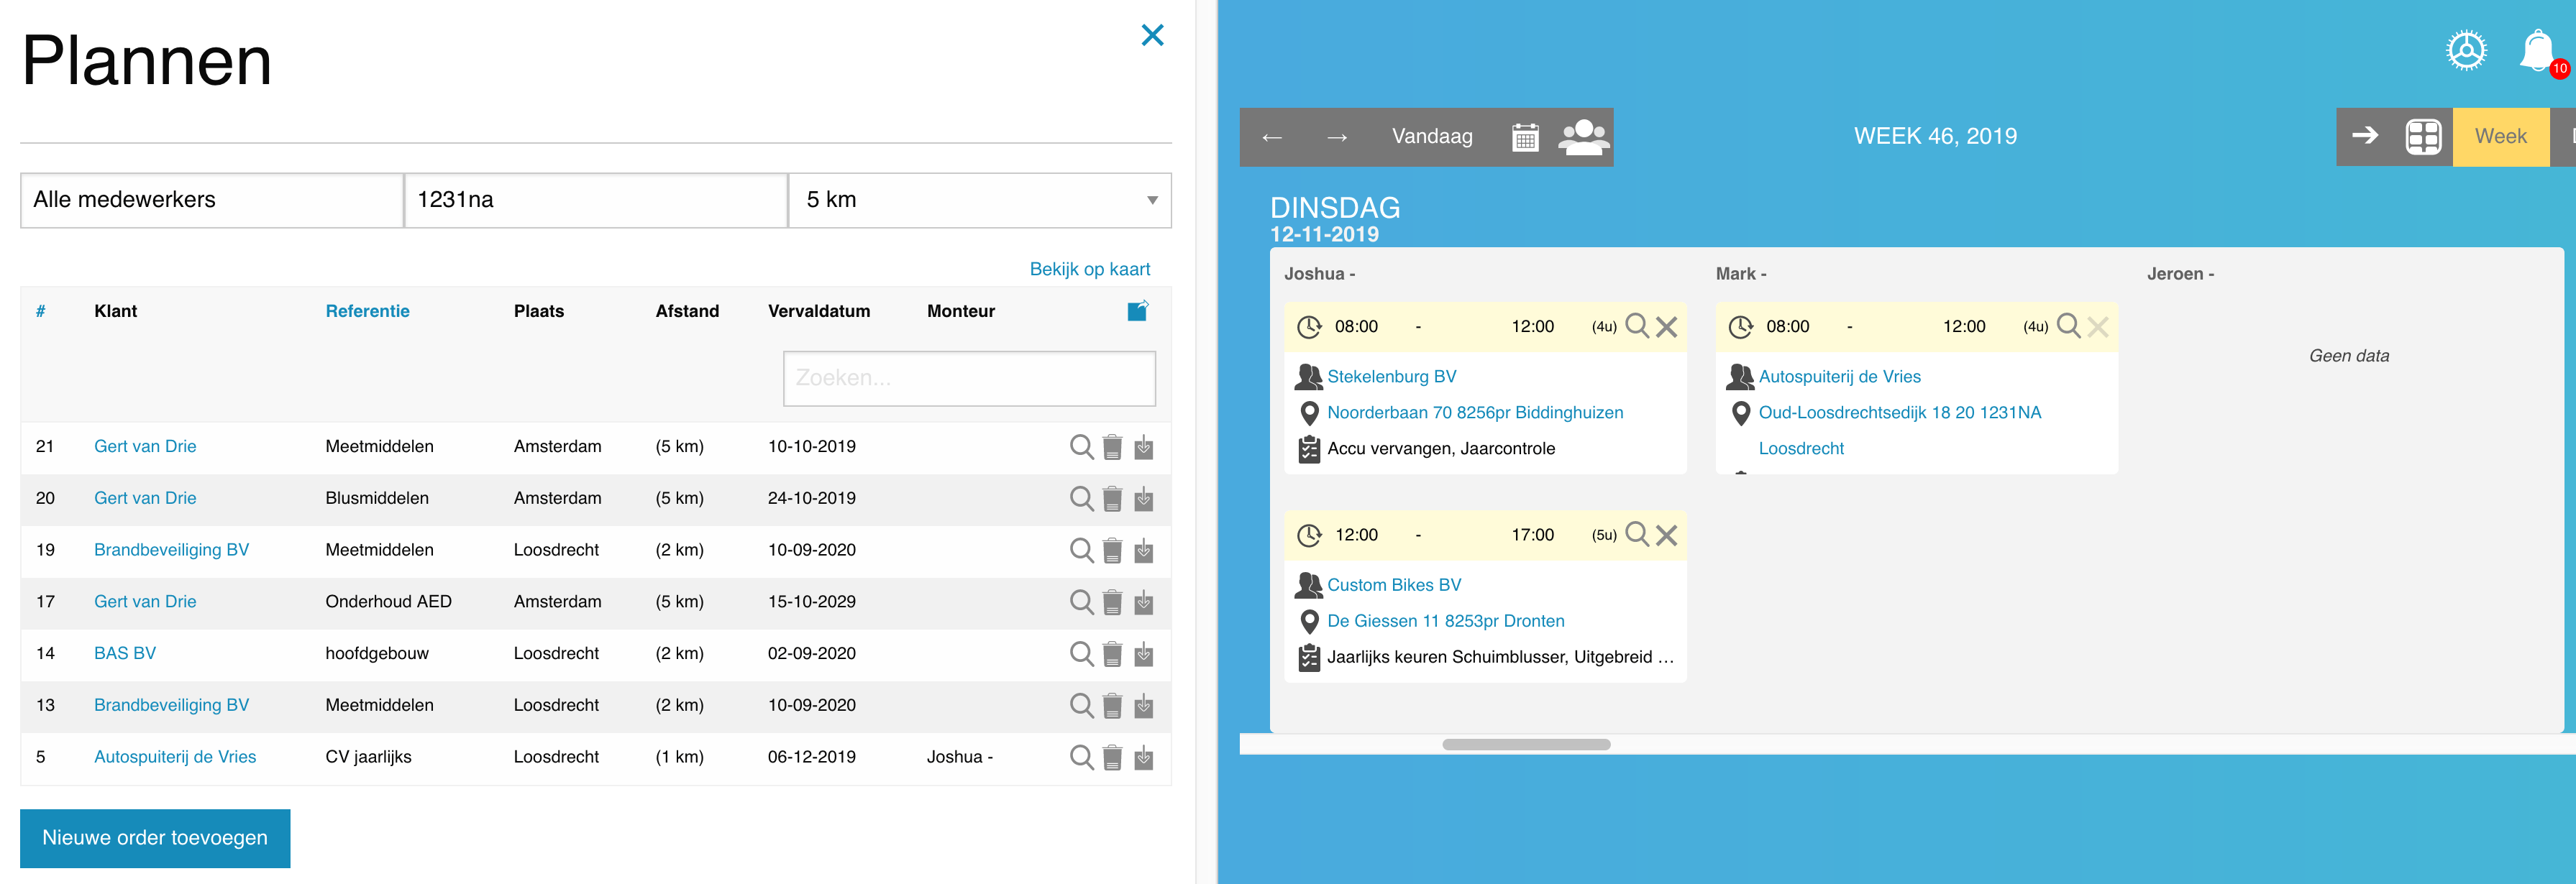Screen dimensions: 2576x884
Task: Open the Bekijk op kaart link
Action: tap(1089, 269)
